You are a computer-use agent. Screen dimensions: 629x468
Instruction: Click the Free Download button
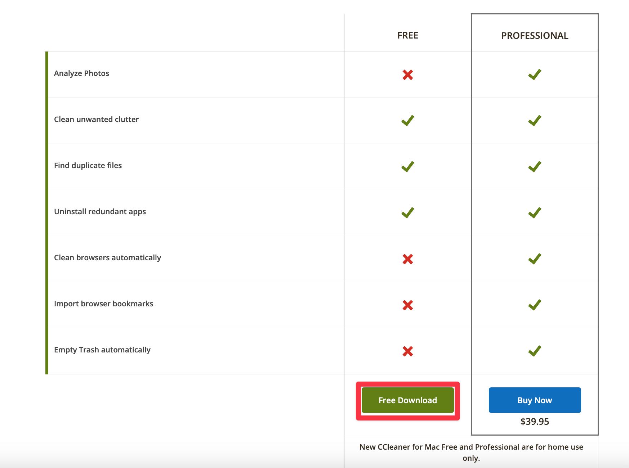407,400
